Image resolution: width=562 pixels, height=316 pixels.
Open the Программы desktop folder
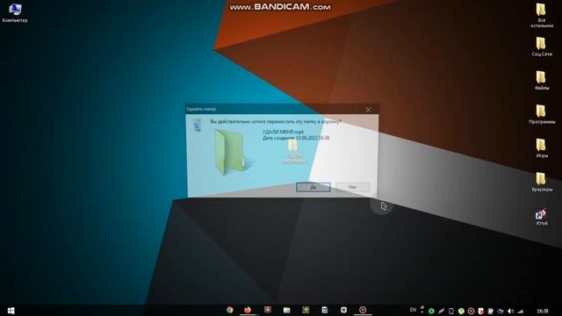click(541, 114)
